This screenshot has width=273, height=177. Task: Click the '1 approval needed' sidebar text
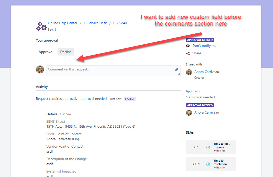200,97
